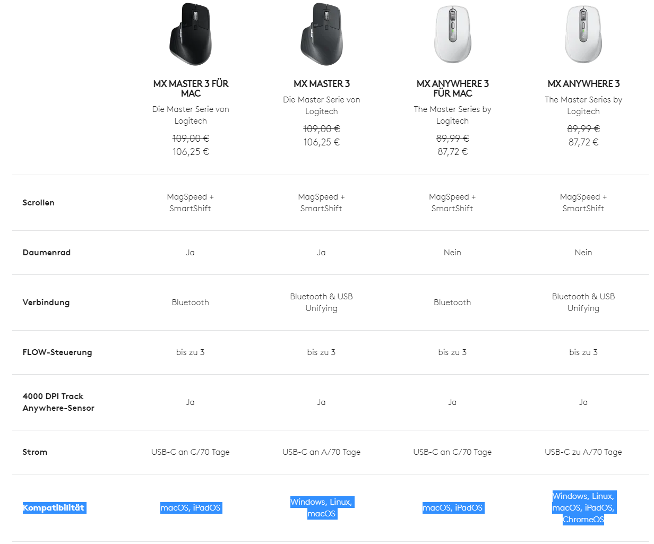Click the highlighted Windows, Linux, macOS, ChromeOS text
Screen dimensions: 654x544
point(583,508)
